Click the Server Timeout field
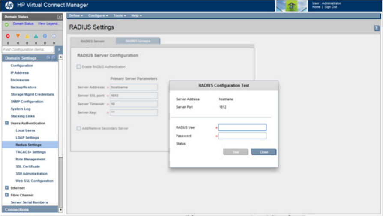 134,104
